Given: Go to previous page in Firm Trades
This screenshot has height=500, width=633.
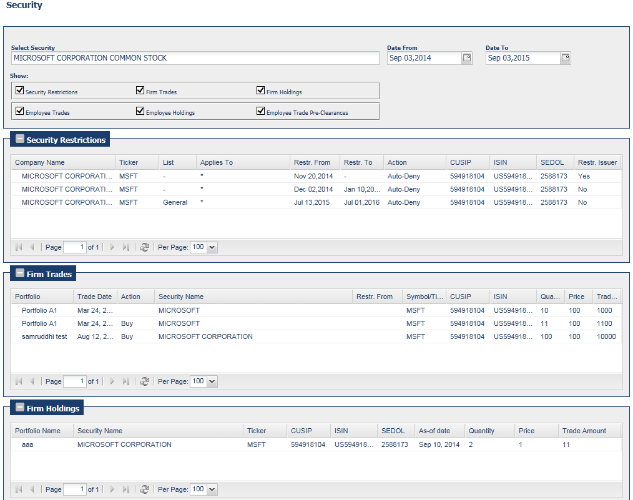Looking at the screenshot, I should pos(32,381).
